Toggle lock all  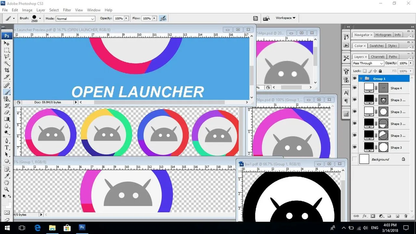[x=380, y=71]
